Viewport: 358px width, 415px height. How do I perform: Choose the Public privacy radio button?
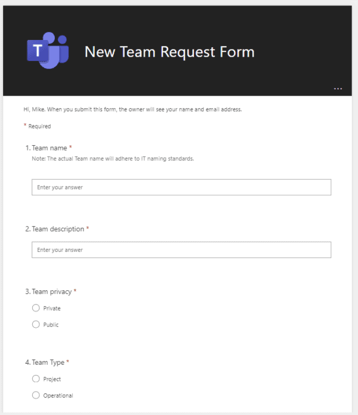[x=36, y=325]
